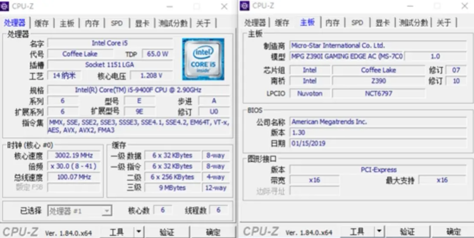The width and height of the screenshot is (474, 238).
Task: Select the SPD tab in left window
Action: tap(117, 23)
